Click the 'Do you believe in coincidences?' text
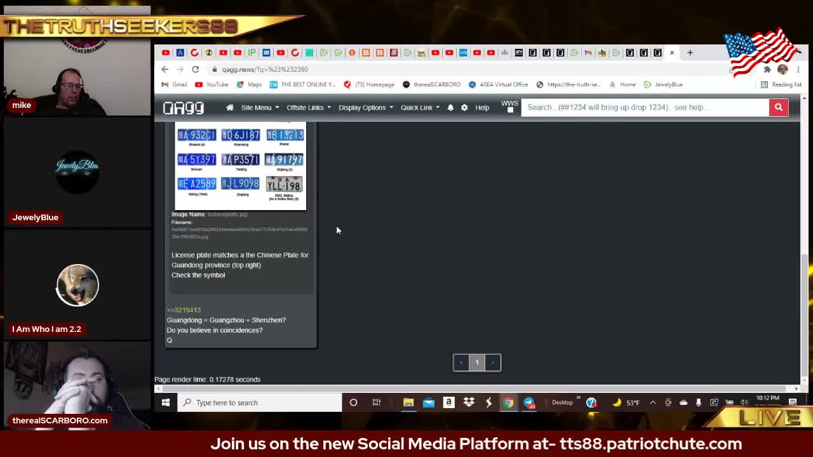Image resolution: width=813 pixels, height=457 pixels. point(215,330)
